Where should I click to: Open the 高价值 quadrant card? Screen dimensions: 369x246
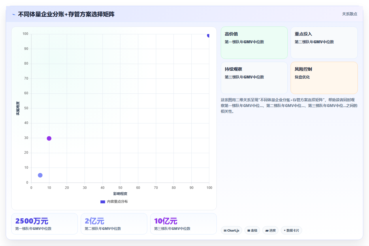pyautogui.click(x=254, y=43)
